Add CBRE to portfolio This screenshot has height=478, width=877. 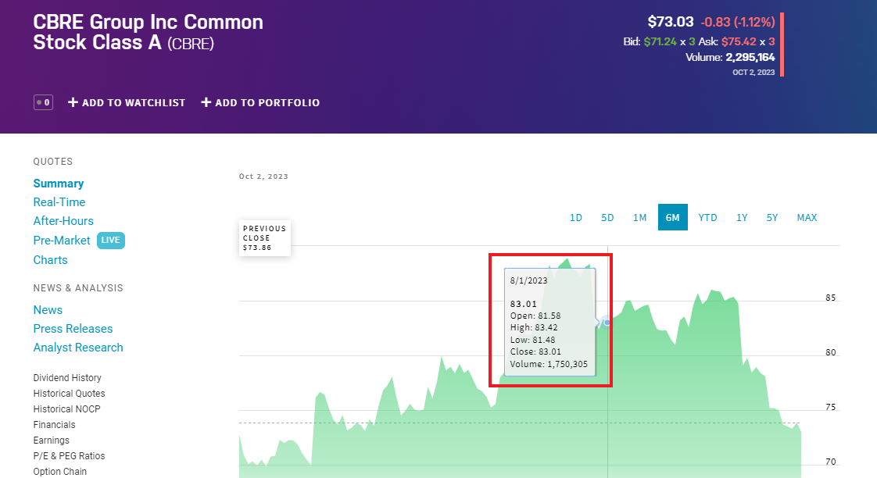point(260,102)
